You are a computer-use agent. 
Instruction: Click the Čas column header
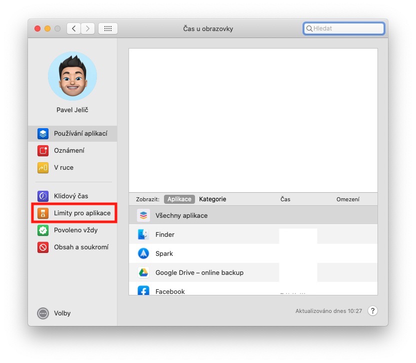(285, 199)
